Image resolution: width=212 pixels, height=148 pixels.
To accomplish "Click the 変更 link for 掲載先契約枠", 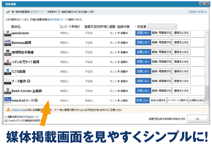I will (x=25, y=117).
